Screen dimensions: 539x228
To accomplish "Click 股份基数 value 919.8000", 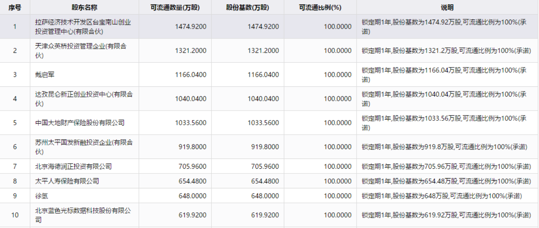I will coord(265,147).
